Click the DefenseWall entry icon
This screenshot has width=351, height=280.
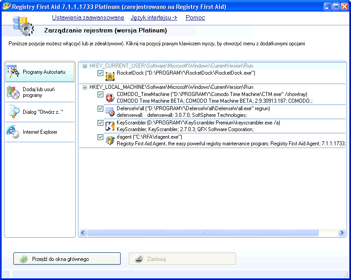click(110, 112)
